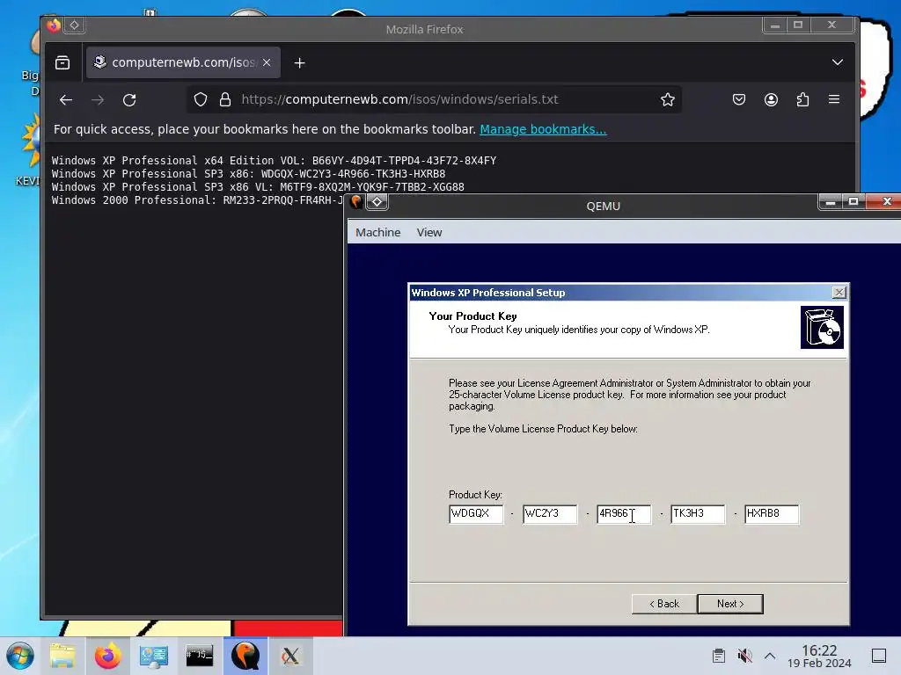901x675 pixels.
Task: Click the Windows XP Professional SP3 x86 serial line
Action: pos(248,174)
